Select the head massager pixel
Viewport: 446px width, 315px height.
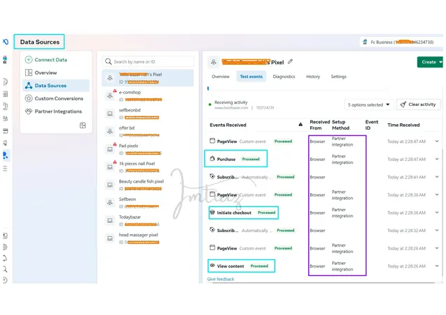[148, 238]
